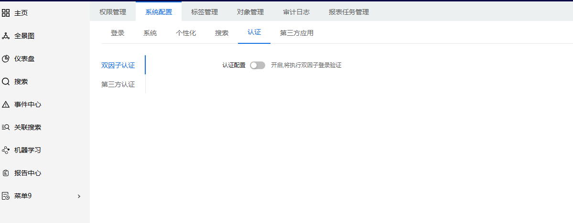Click the 开启,将执行双因子登录验证 hint text
This screenshot has width=573, height=223.
click(x=306, y=66)
